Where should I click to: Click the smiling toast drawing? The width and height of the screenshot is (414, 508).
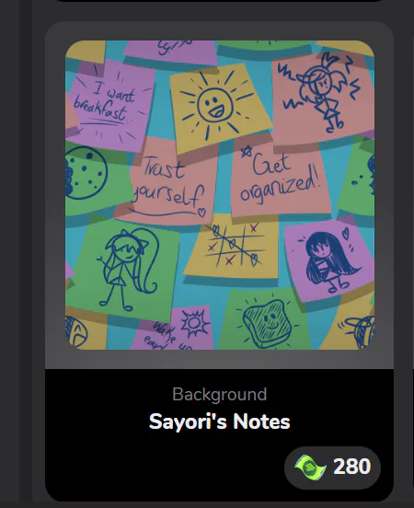pos(268,321)
